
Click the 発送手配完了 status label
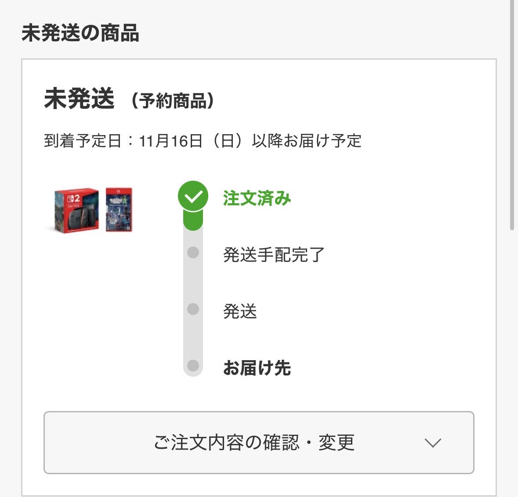click(274, 254)
